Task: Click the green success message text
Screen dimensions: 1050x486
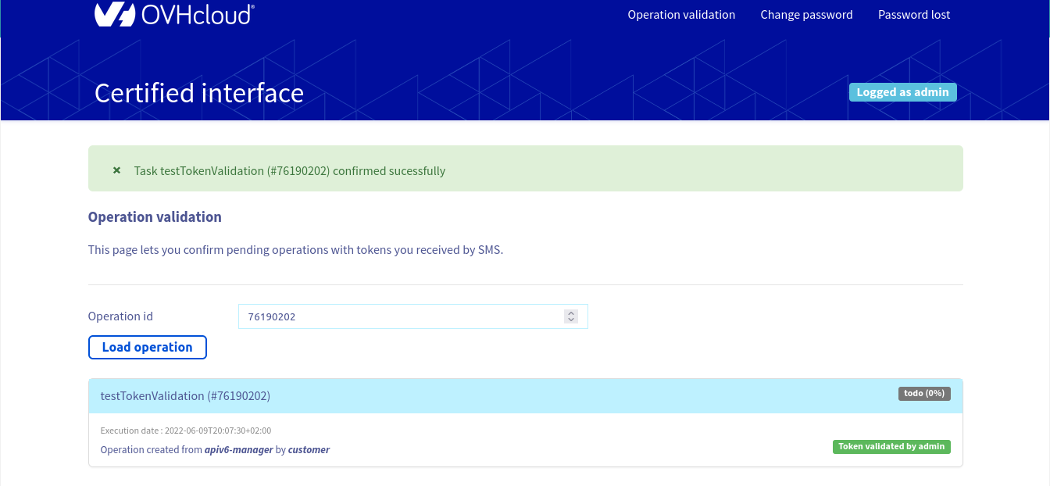Action: point(290,170)
